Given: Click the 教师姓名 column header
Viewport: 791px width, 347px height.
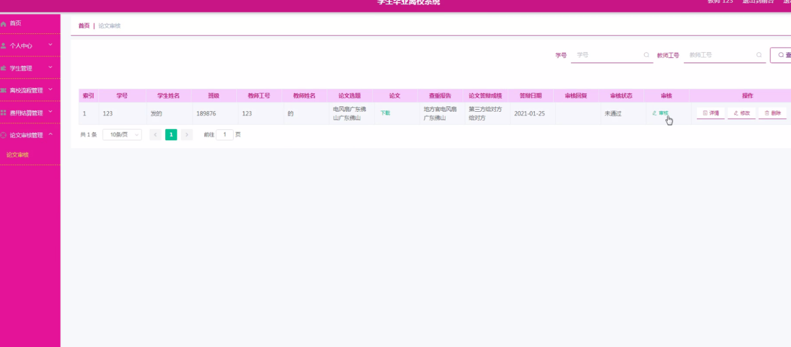Looking at the screenshot, I should 304,96.
